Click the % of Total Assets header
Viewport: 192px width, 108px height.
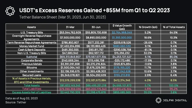click(174, 27)
